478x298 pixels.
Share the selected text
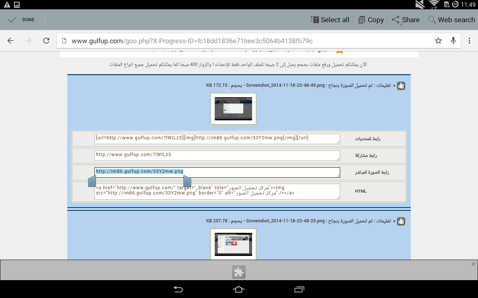click(406, 20)
